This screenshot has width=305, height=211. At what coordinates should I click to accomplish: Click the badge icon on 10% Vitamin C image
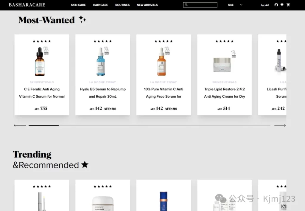click(167, 50)
